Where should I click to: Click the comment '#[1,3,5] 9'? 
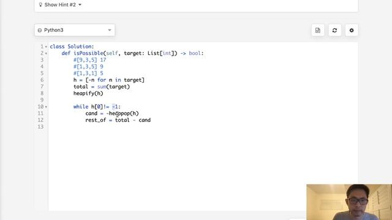pyautogui.click(x=88, y=67)
